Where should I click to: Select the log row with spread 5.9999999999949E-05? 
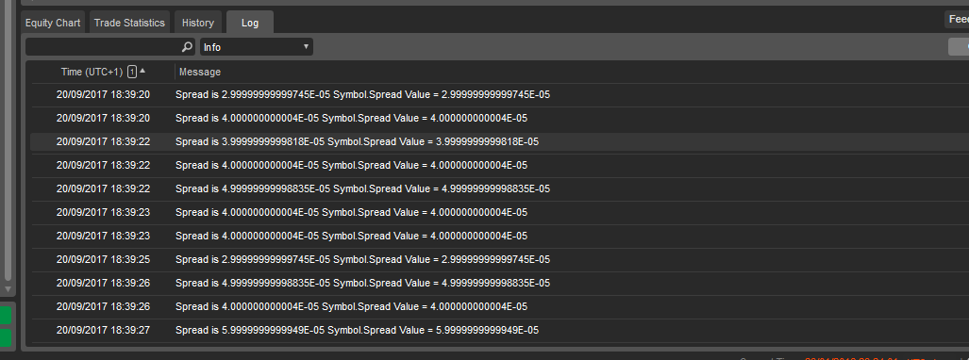499,331
